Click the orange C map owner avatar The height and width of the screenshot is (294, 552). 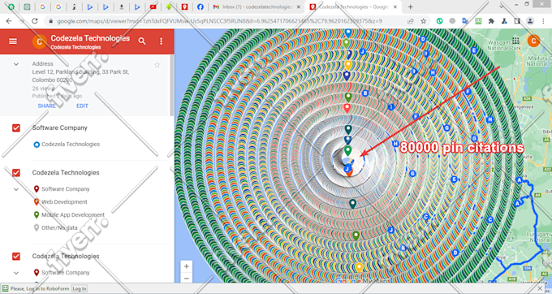(x=39, y=42)
